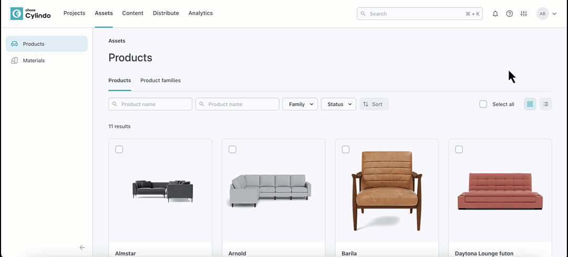Expand the account menu chevron
Image resolution: width=568 pixels, height=257 pixels.
[x=554, y=14]
